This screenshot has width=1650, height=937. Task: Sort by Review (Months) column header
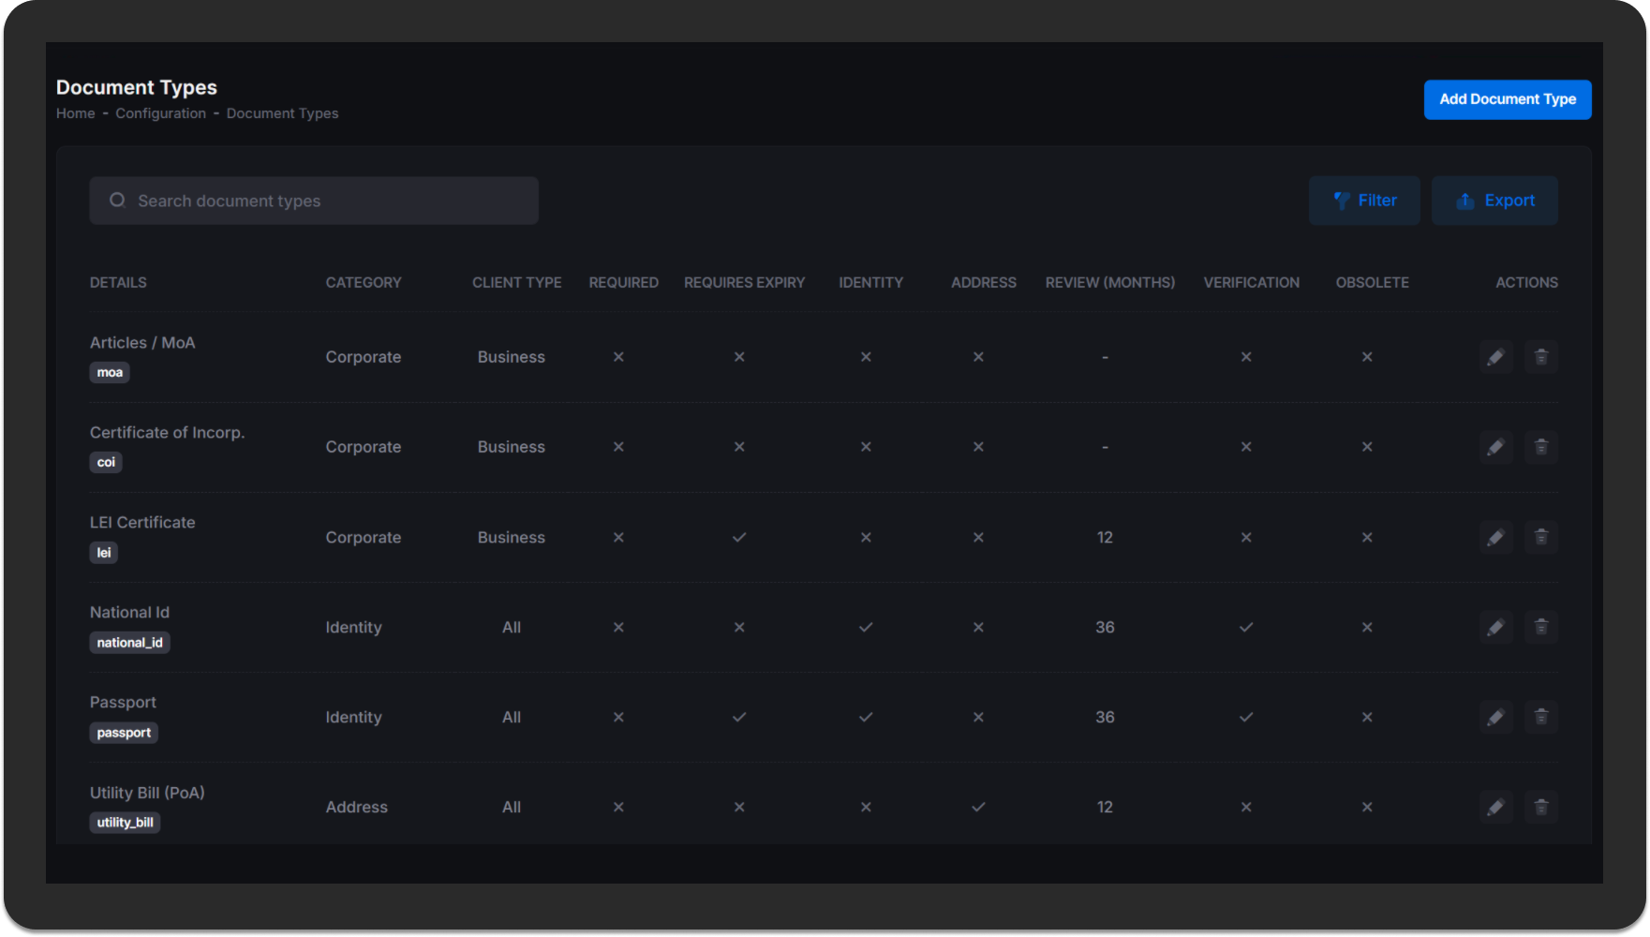pos(1109,283)
